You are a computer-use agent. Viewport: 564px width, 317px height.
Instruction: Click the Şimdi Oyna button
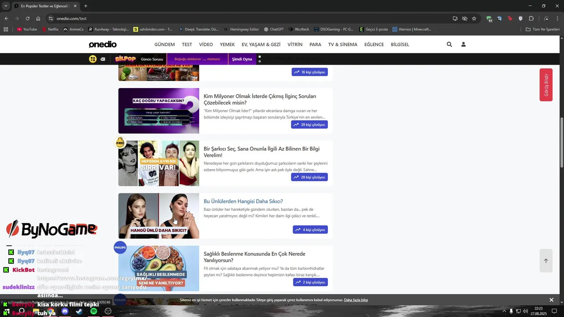tap(242, 59)
